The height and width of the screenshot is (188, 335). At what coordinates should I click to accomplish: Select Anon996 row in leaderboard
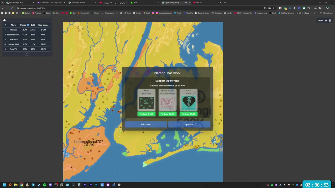point(26,49)
